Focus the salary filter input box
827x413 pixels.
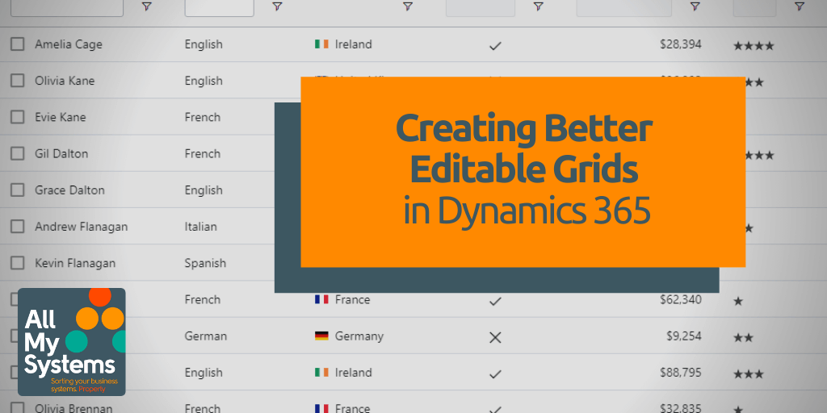point(624,7)
